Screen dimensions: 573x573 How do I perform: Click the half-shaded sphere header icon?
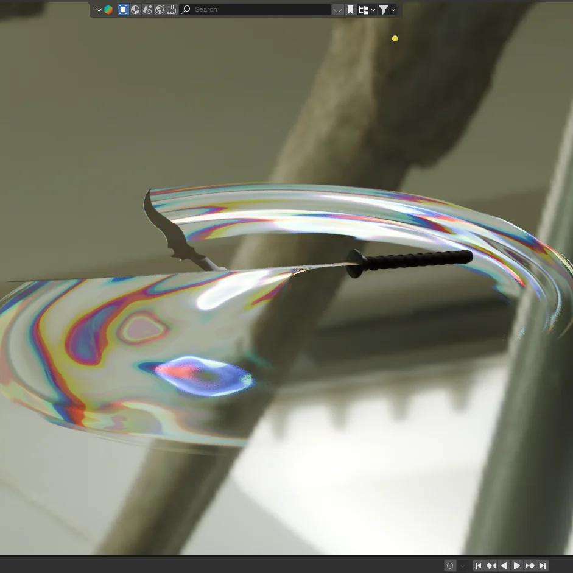(135, 9)
